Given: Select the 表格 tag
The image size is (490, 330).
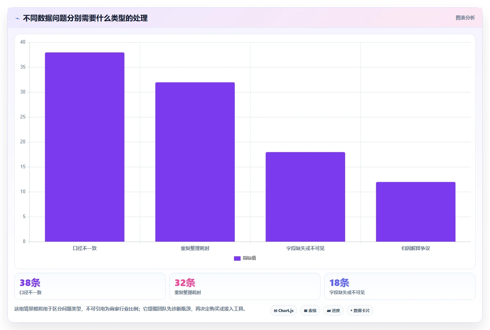Looking at the screenshot, I should pyautogui.click(x=310, y=311).
